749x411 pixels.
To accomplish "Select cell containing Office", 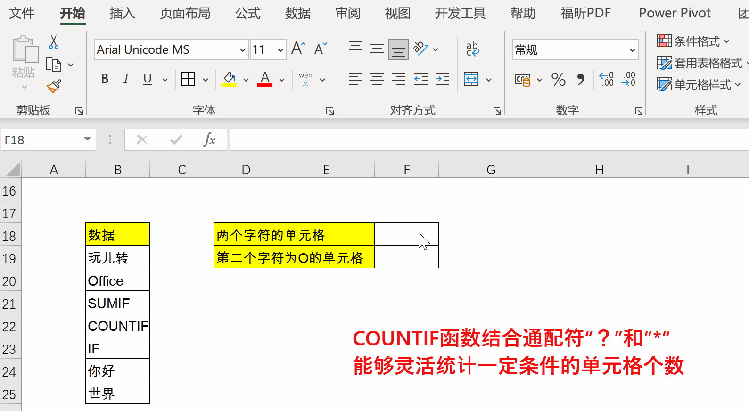I will point(118,280).
